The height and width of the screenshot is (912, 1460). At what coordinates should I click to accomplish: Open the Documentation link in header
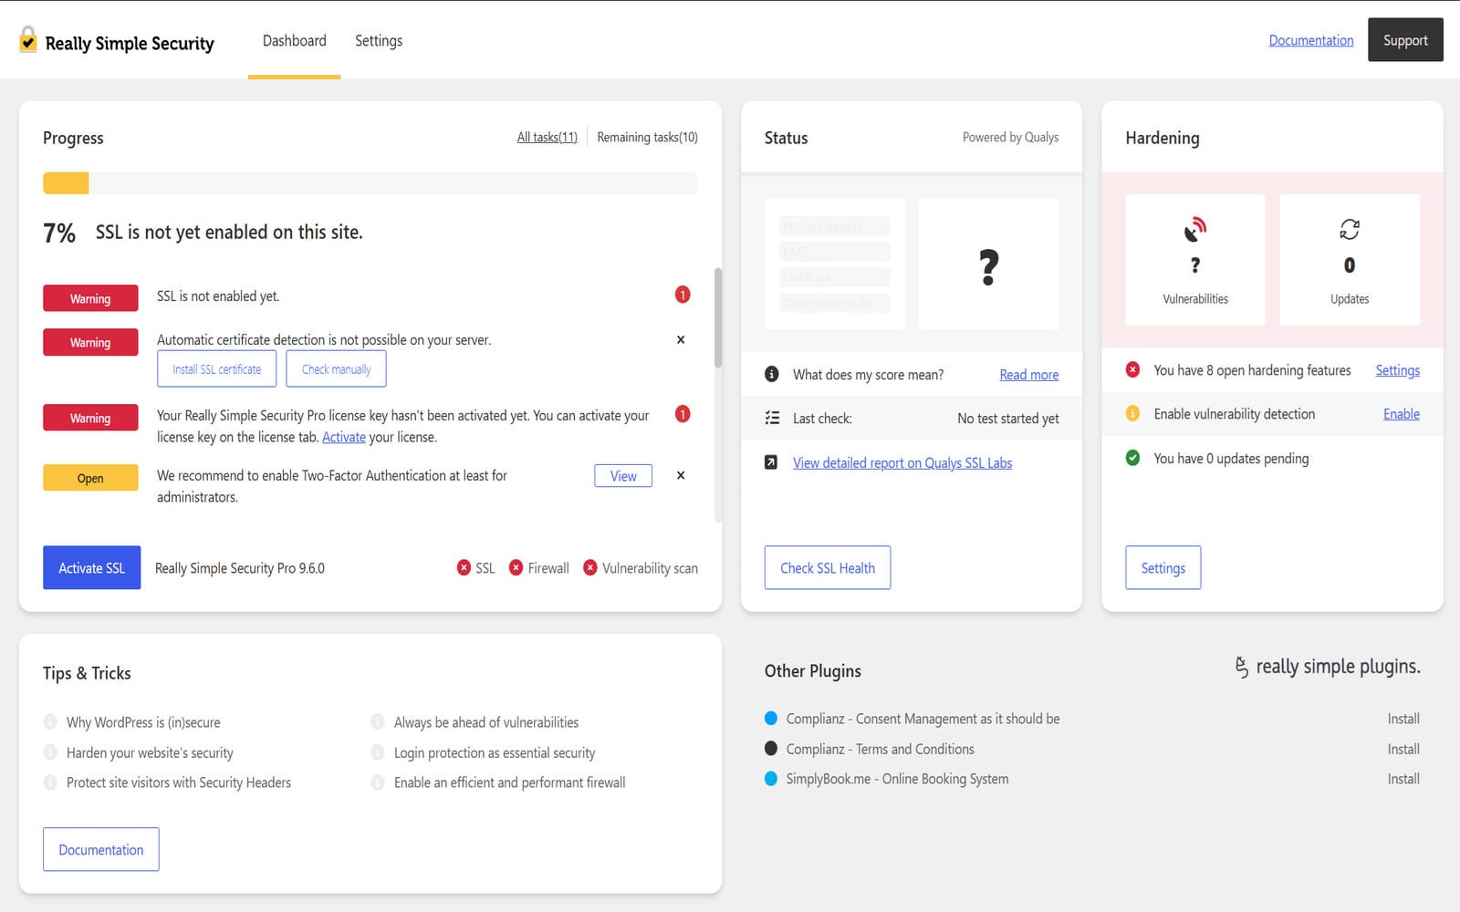[1311, 40]
